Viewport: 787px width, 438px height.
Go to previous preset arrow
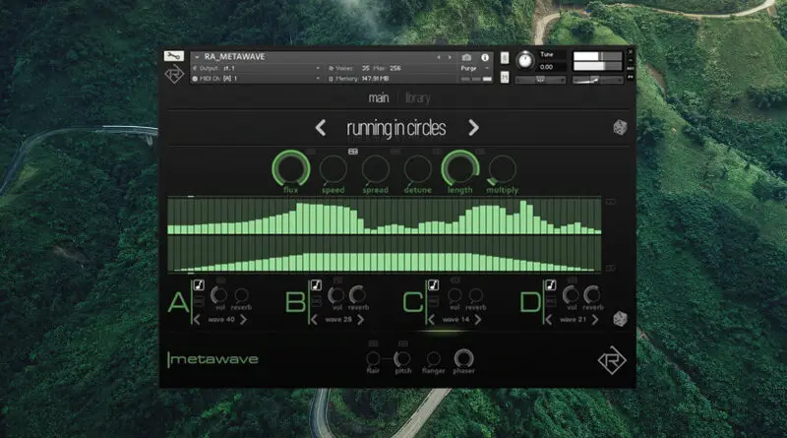point(321,128)
